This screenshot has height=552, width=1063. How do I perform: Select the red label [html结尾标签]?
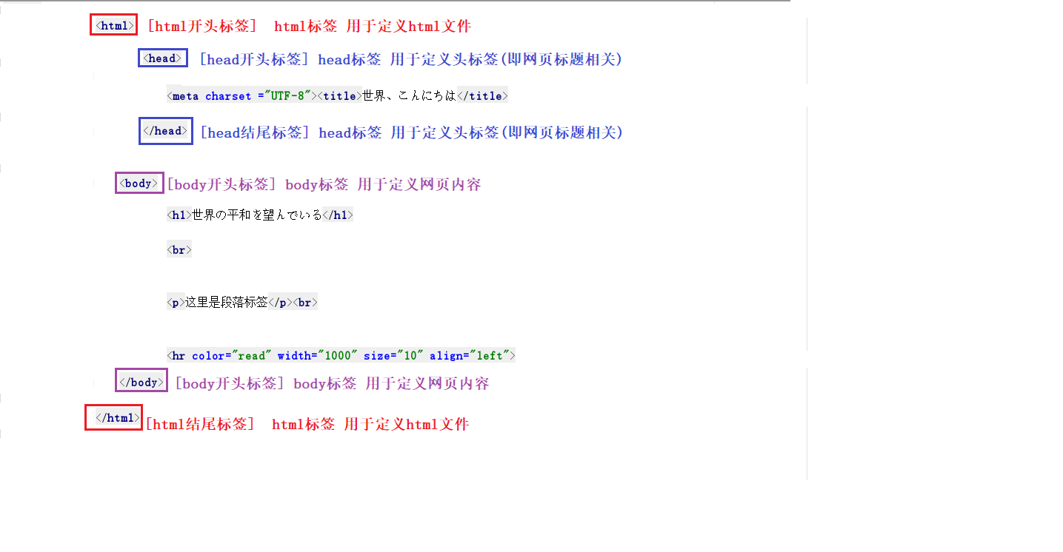click(x=199, y=425)
